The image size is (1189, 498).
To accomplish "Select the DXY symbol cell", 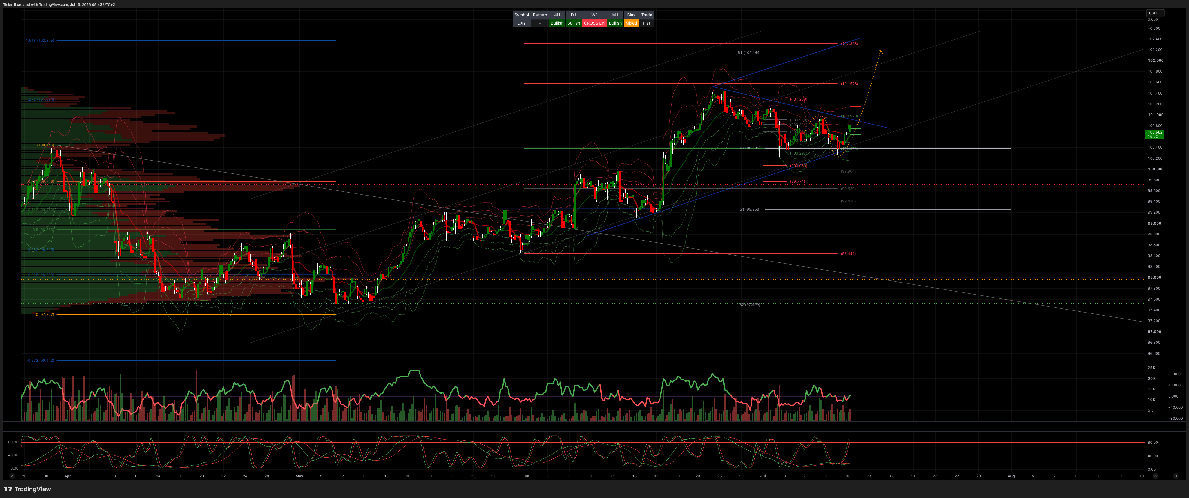I will coord(522,23).
